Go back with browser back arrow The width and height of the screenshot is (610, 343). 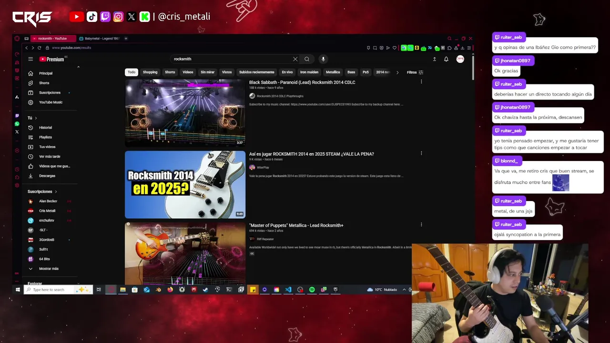[27, 48]
